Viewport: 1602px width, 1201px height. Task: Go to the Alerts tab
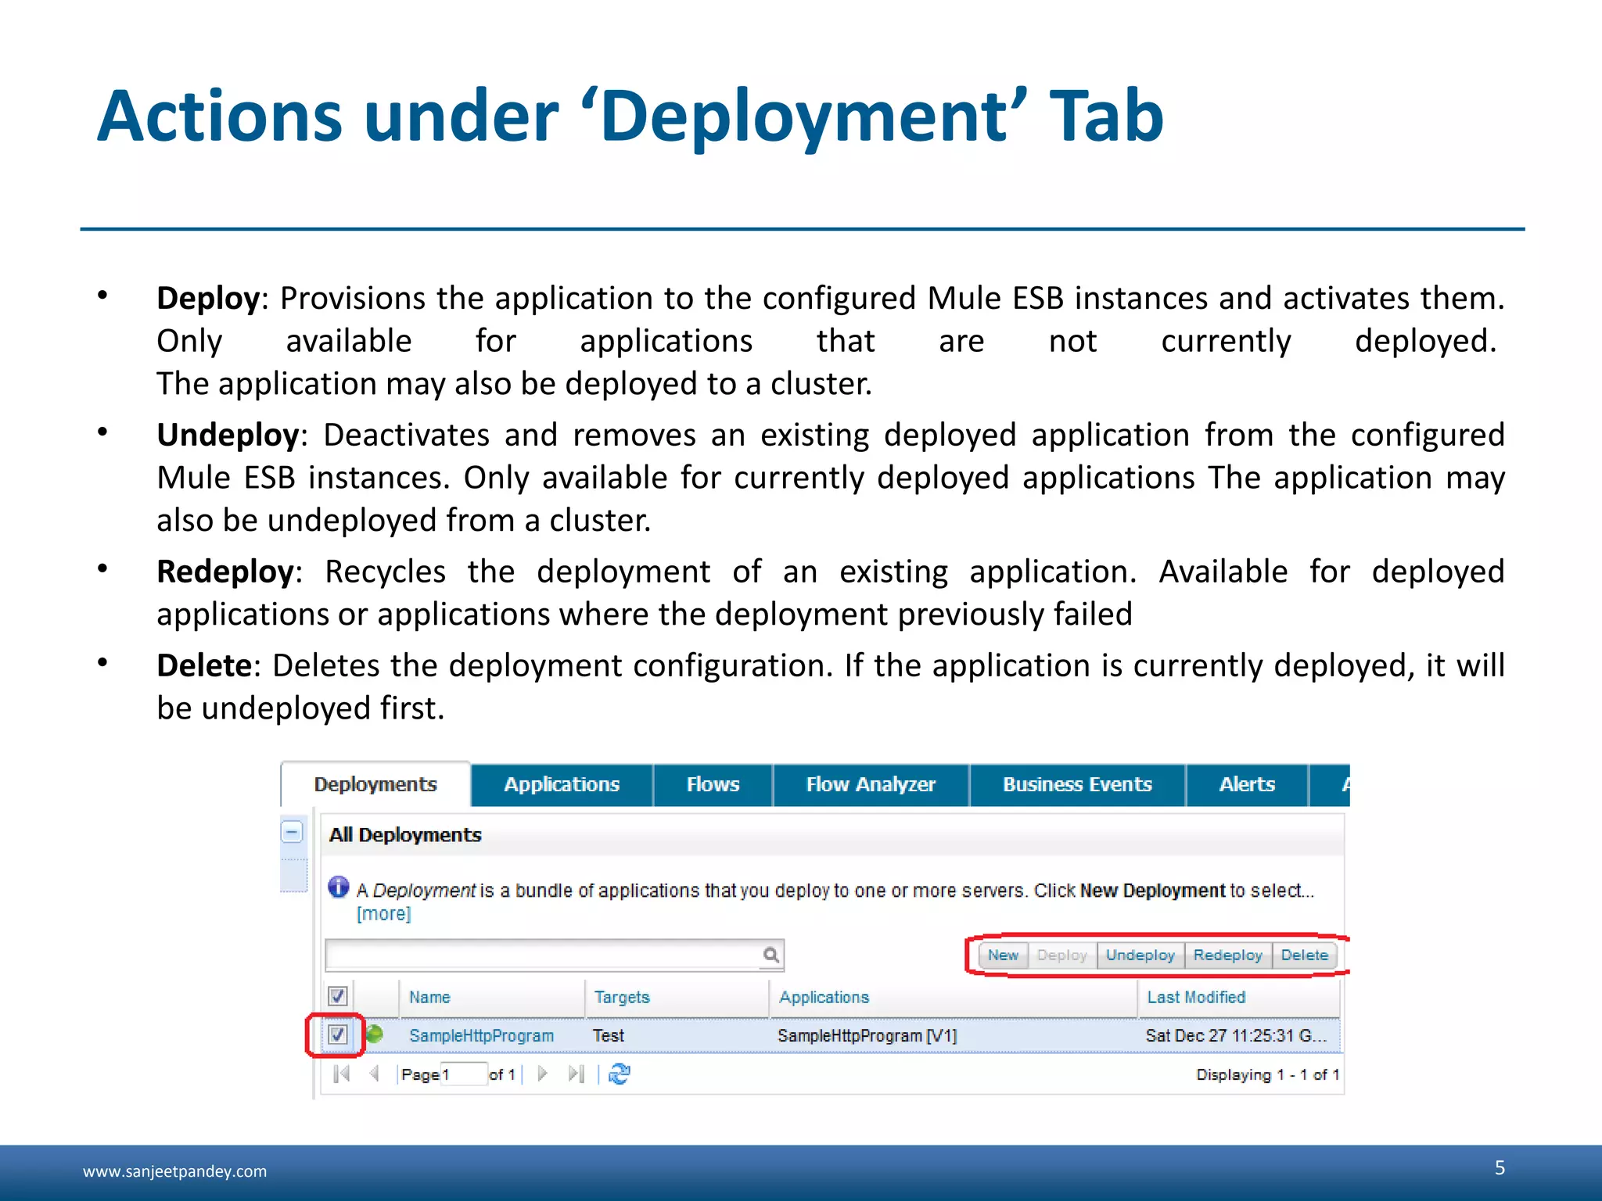pos(1247,784)
